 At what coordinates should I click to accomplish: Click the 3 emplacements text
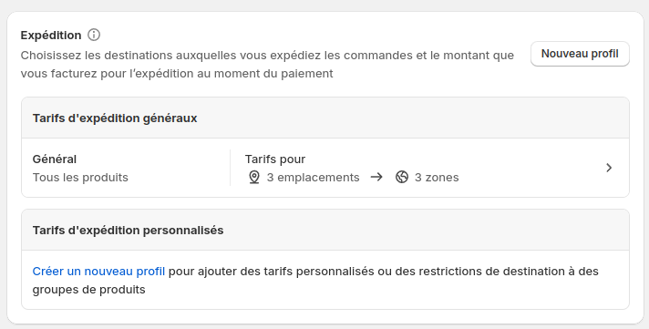(x=313, y=178)
